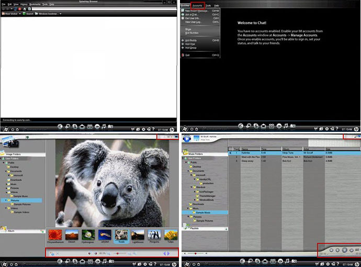Click the camera photo launcher icon below browser window
Viewport: 361px width, 267px height.
point(111,127)
